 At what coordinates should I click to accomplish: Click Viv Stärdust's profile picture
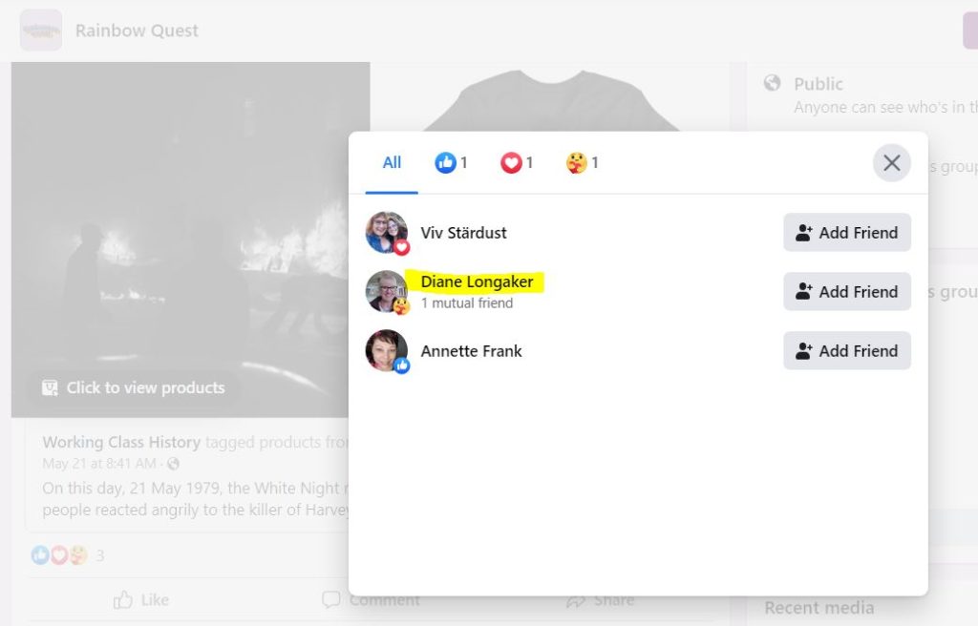point(386,232)
